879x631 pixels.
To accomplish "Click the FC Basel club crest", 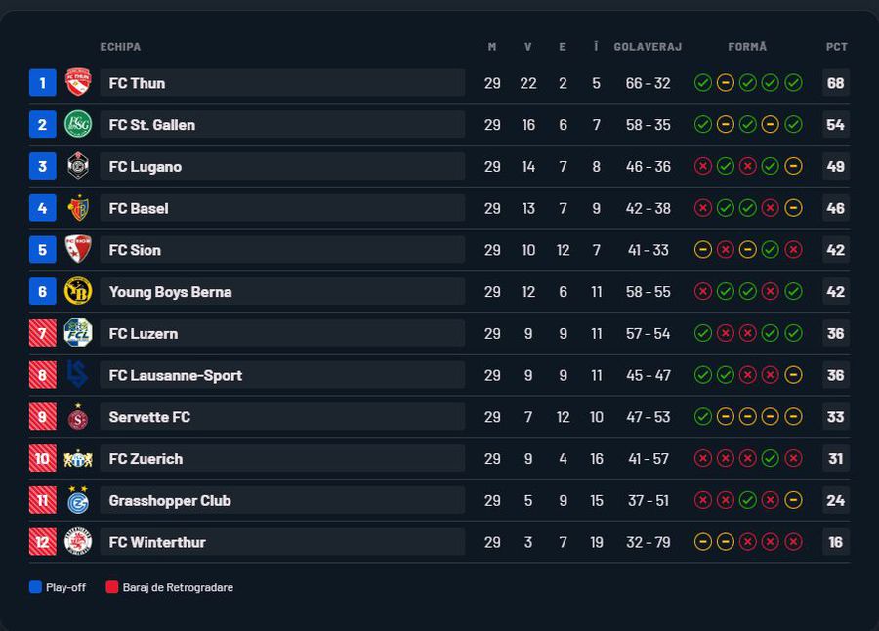I will [x=78, y=208].
